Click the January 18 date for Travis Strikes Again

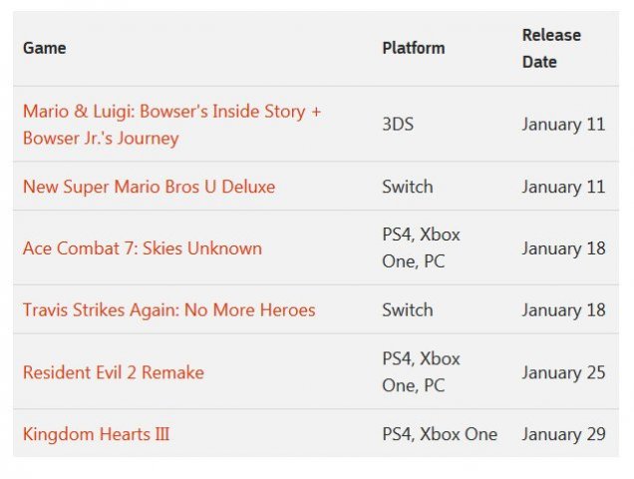[563, 310]
